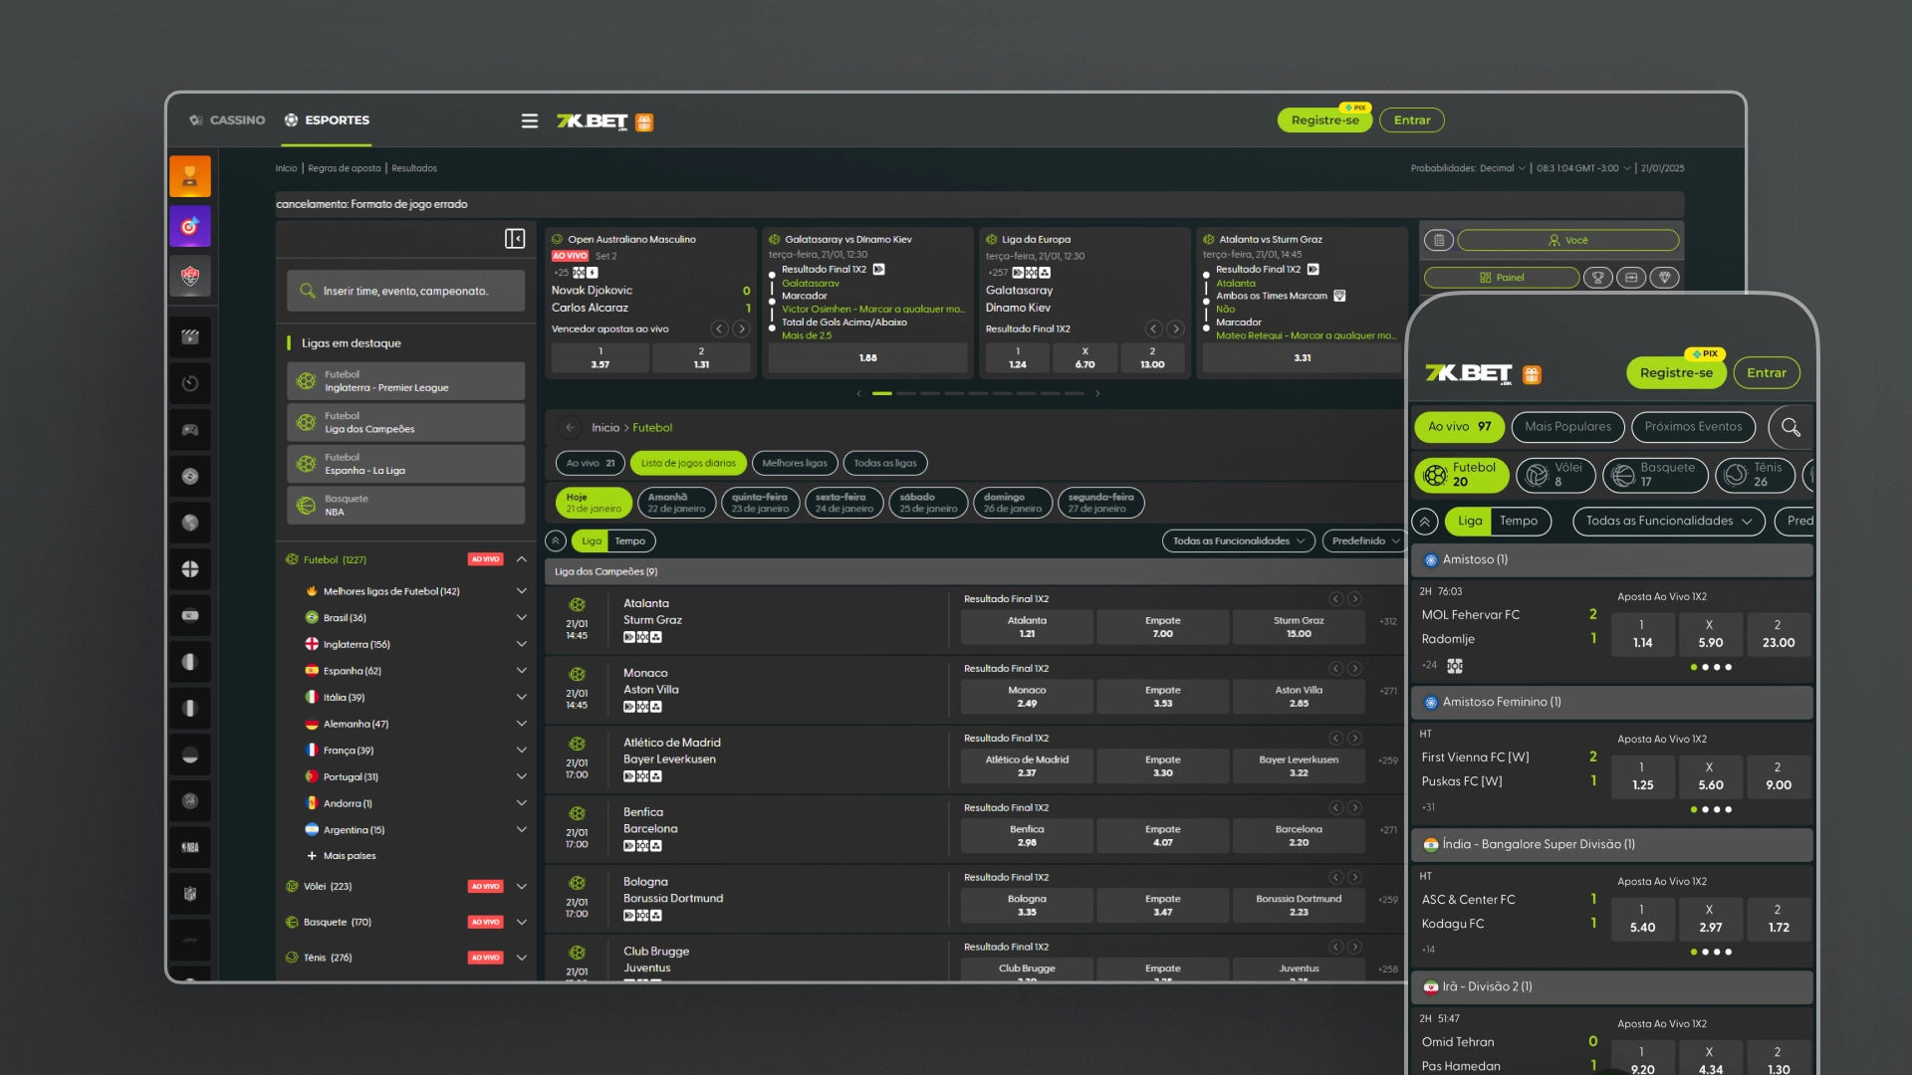Switch desktop list grouping to Tempo

[x=630, y=541]
